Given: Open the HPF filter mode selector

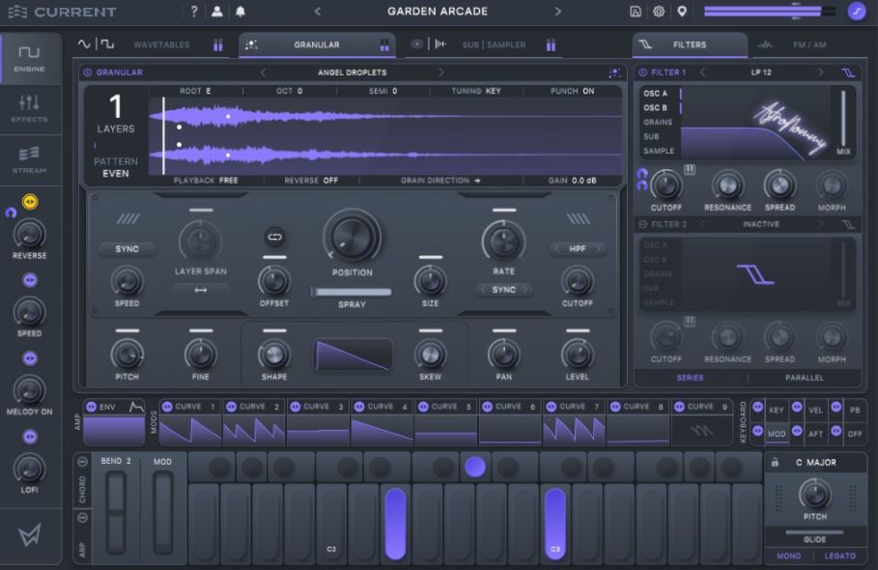Looking at the screenshot, I should click(578, 248).
